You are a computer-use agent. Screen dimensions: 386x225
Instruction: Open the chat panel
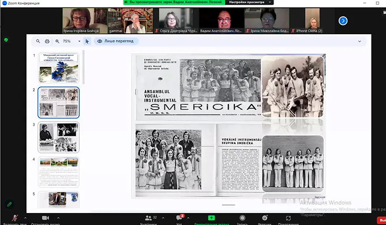click(x=179, y=218)
